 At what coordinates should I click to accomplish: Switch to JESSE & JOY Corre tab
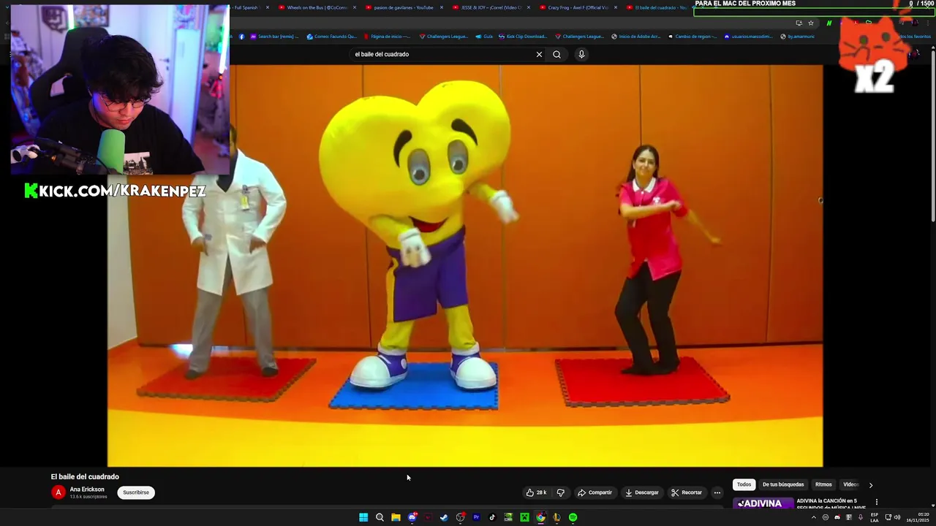[488, 7]
